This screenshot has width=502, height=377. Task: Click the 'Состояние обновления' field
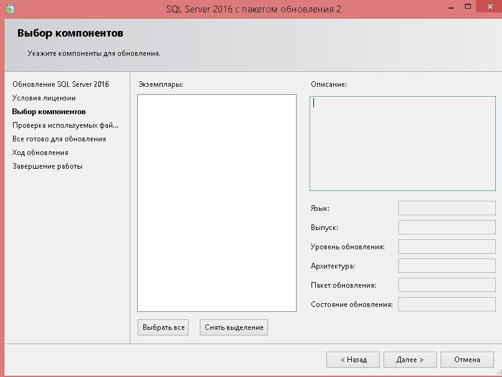[447, 304]
